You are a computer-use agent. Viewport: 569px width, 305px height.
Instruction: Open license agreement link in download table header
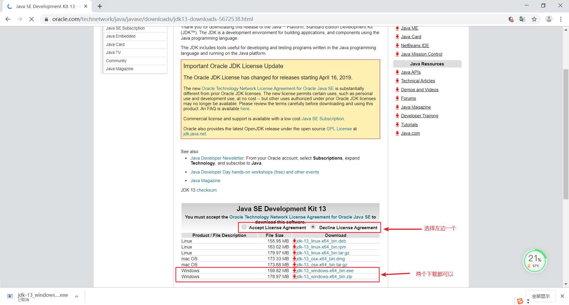(x=300, y=217)
